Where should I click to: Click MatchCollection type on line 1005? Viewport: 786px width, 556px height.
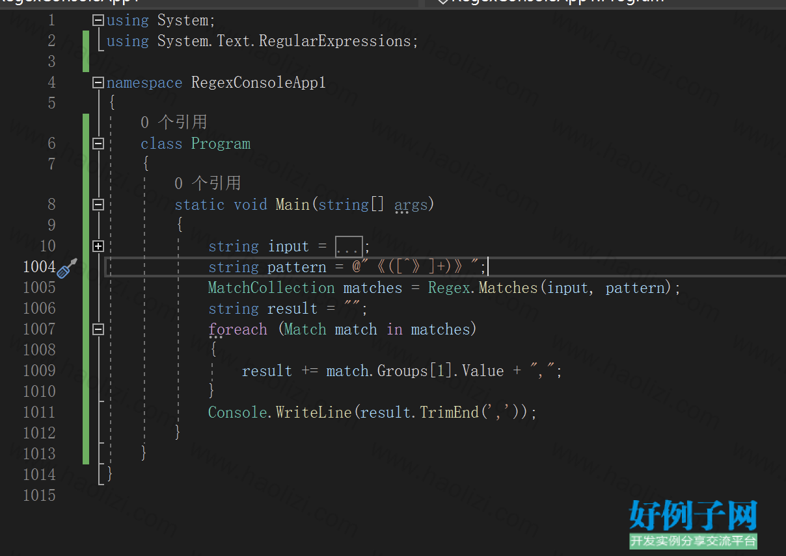coord(271,288)
